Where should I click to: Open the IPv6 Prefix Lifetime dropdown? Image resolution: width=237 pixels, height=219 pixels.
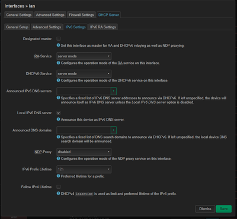[x=84, y=169]
